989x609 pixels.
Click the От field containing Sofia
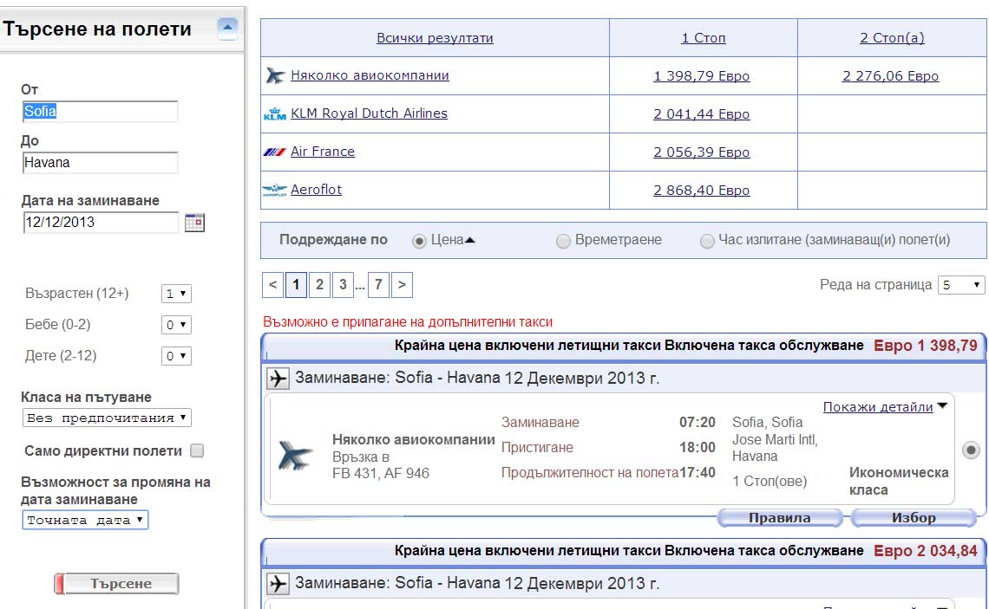point(101,112)
